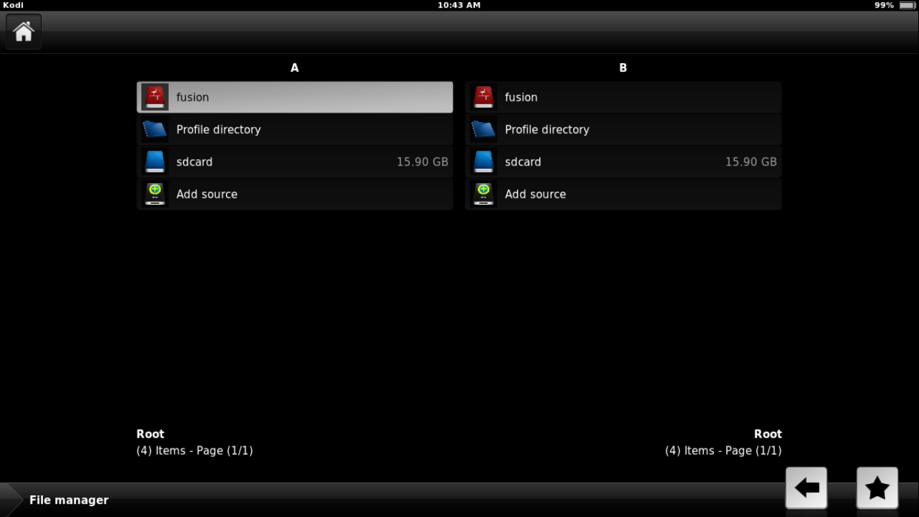
Task: Click the 15.90 GB size in panel B
Action: (751, 162)
